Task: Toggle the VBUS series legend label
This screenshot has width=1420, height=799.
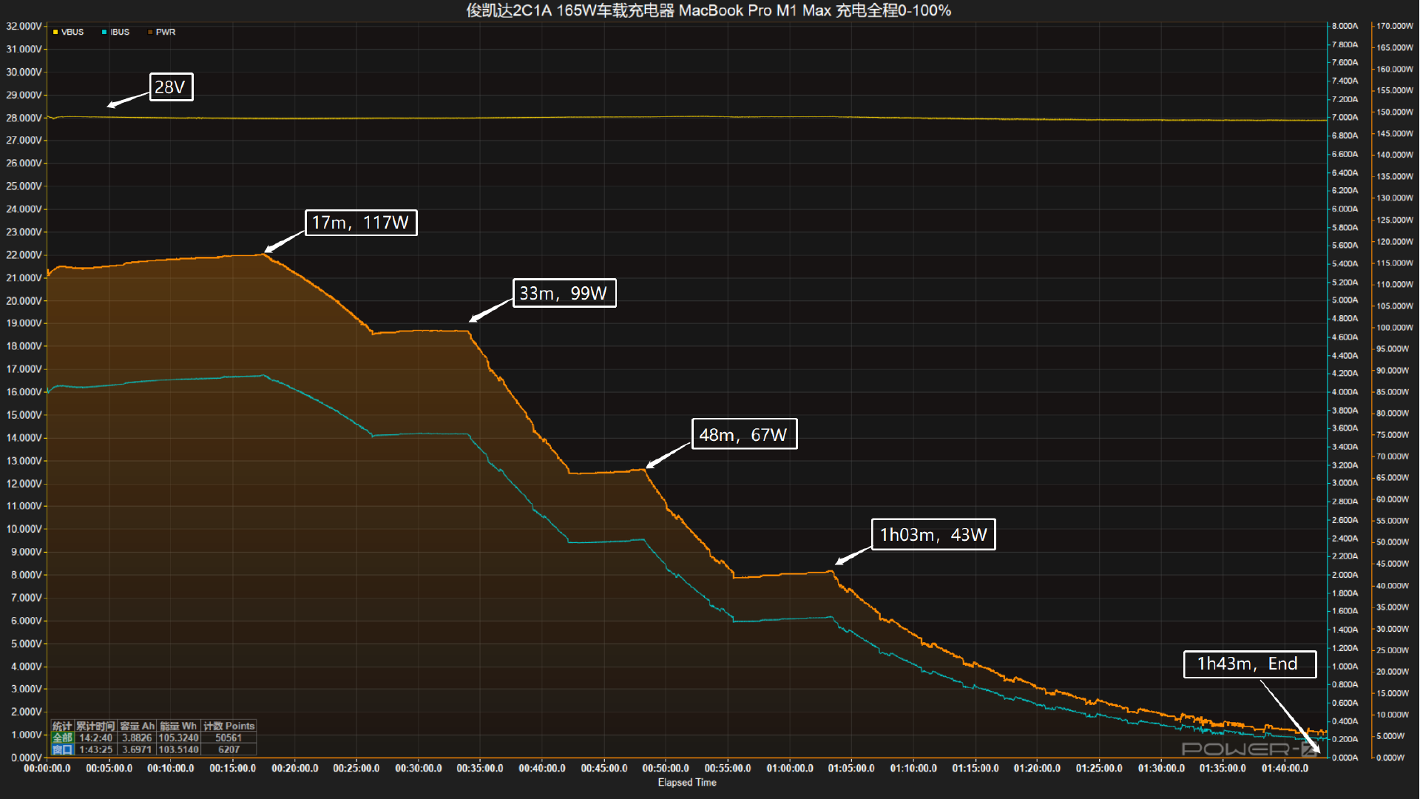Action: (72, 32)
